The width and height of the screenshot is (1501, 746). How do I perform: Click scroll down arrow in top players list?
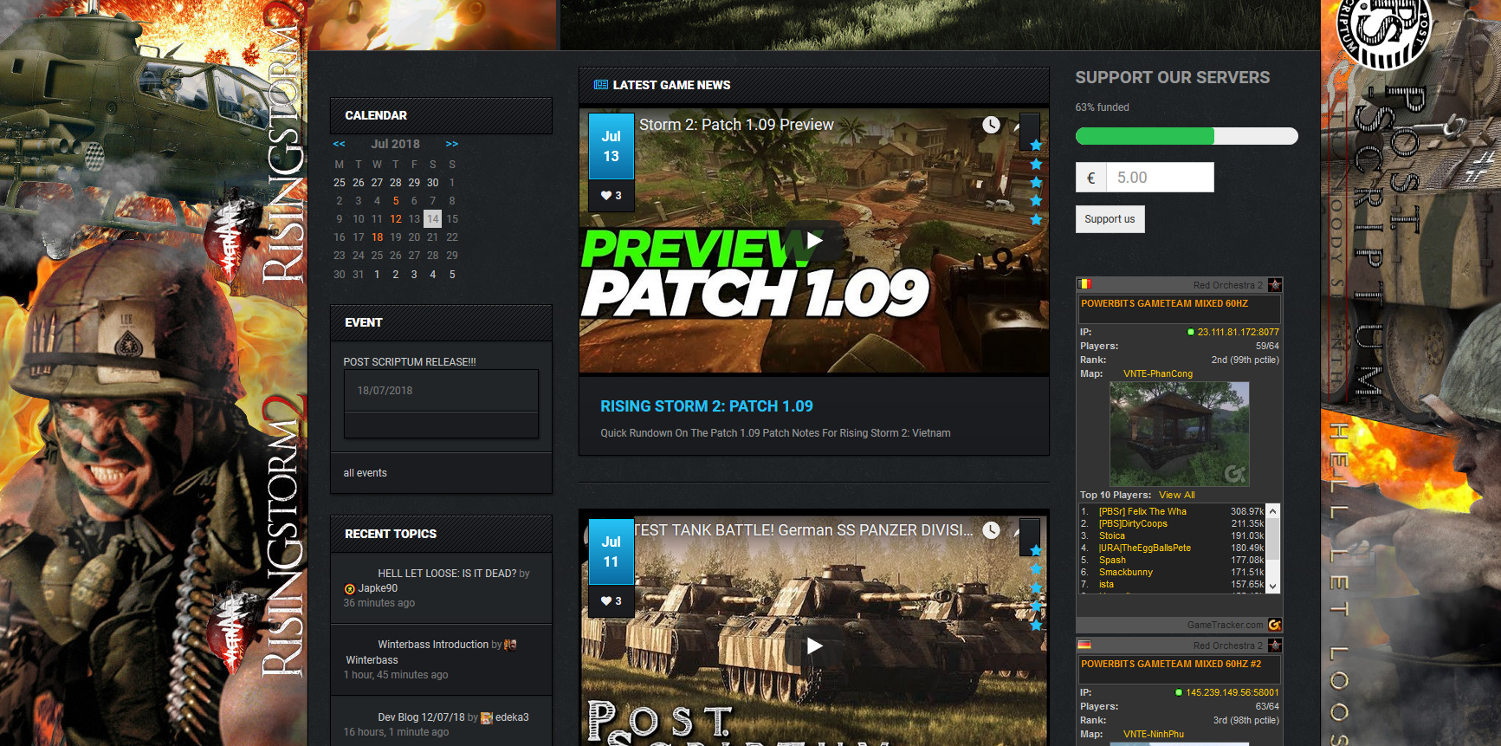1272,587
